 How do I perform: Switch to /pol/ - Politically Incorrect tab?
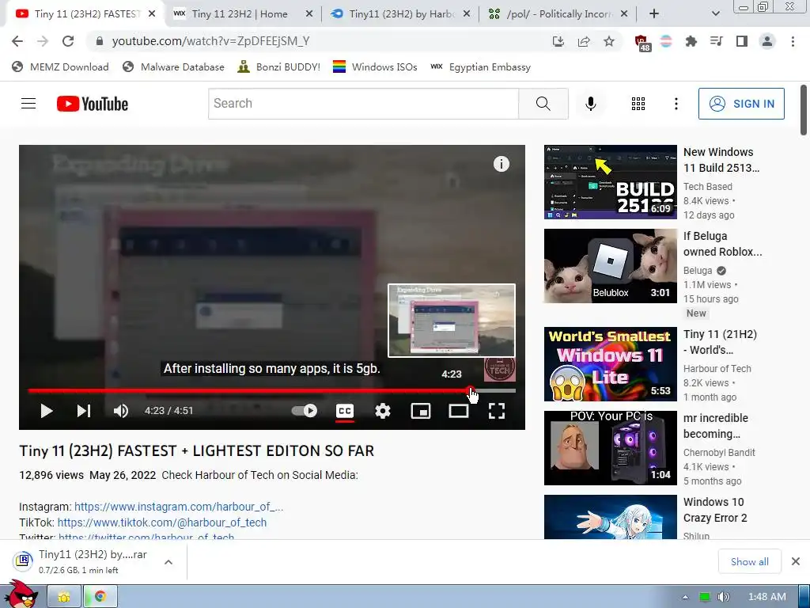pyautogui.click(x=558, y=14)
